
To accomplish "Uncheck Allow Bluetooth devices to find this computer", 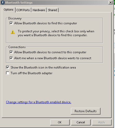I will (11, 23).
